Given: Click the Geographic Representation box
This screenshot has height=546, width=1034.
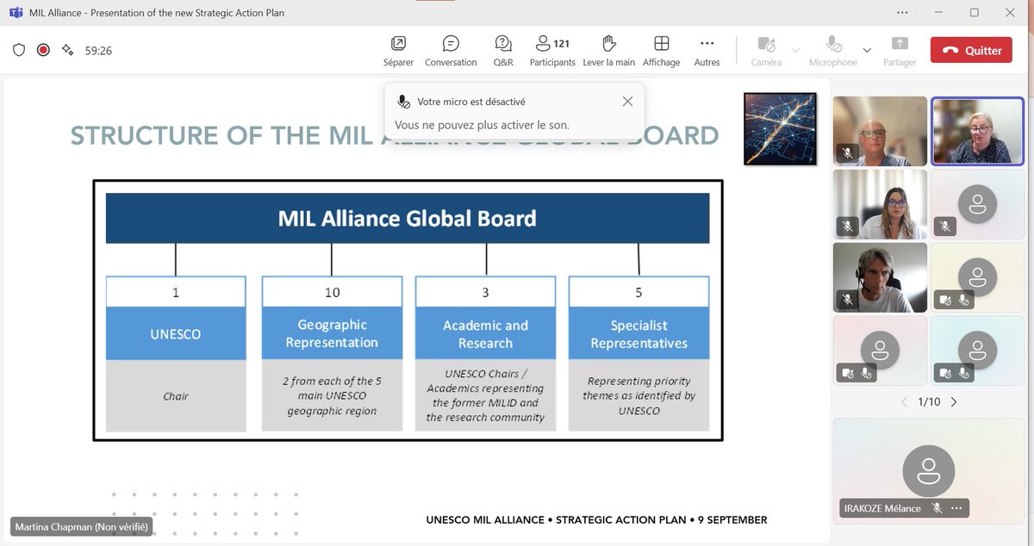Looking at the screenshot, I should click(332, 333).
